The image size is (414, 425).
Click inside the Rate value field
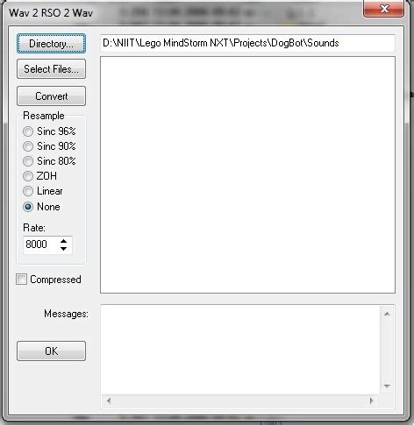coord(40,244)
